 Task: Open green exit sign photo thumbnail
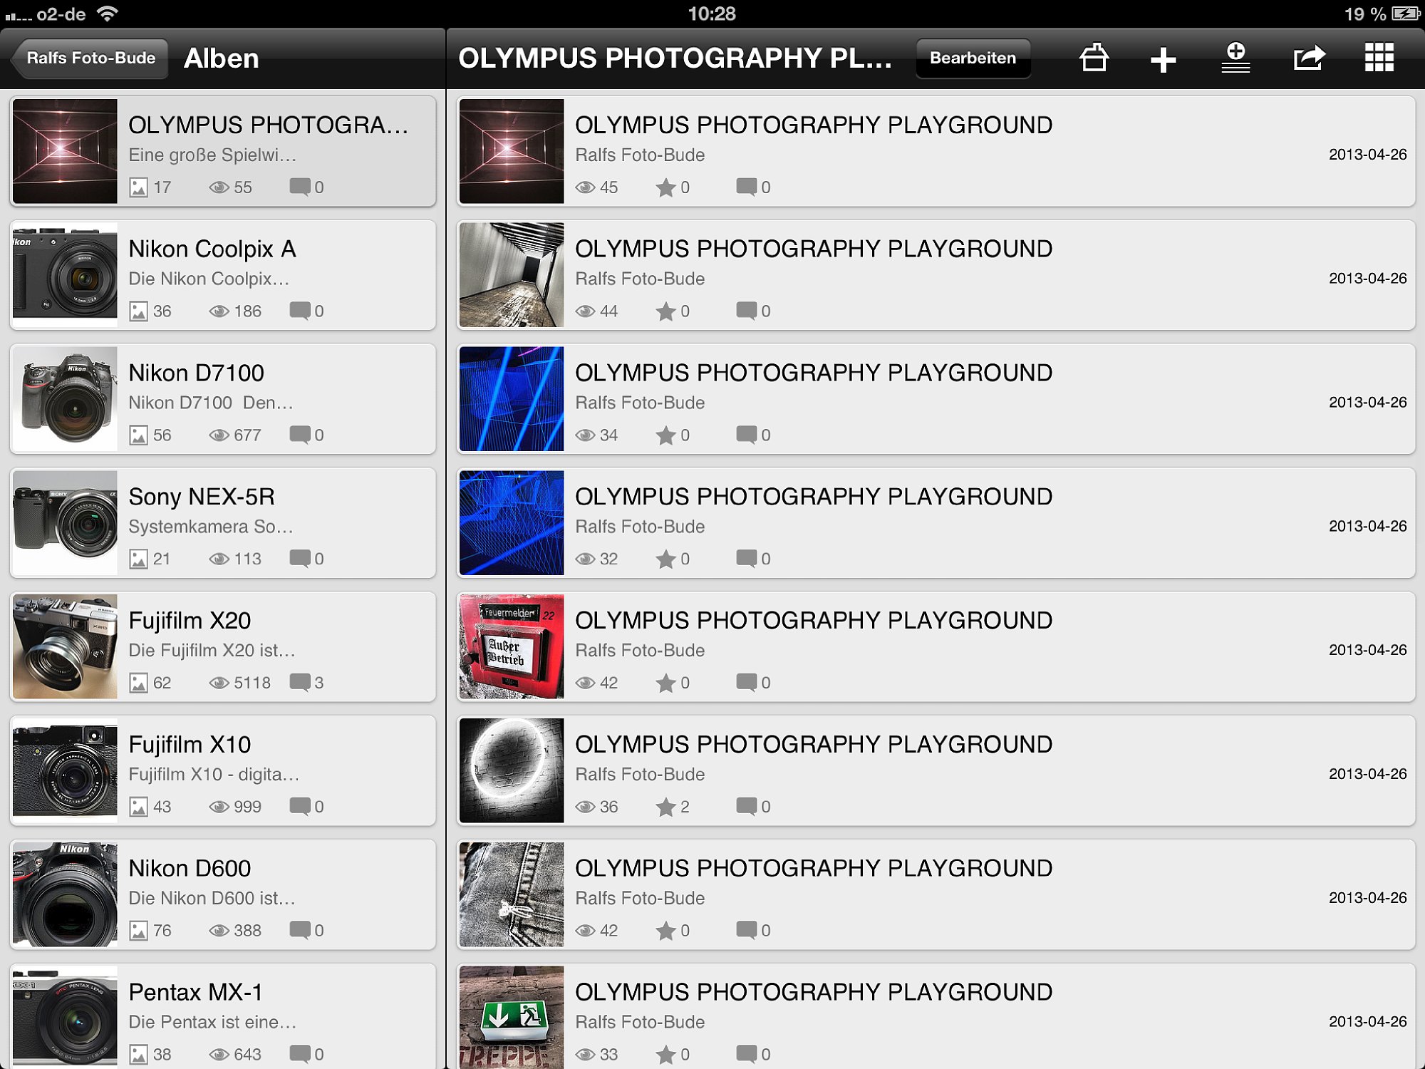click(x=512, y=1018)
